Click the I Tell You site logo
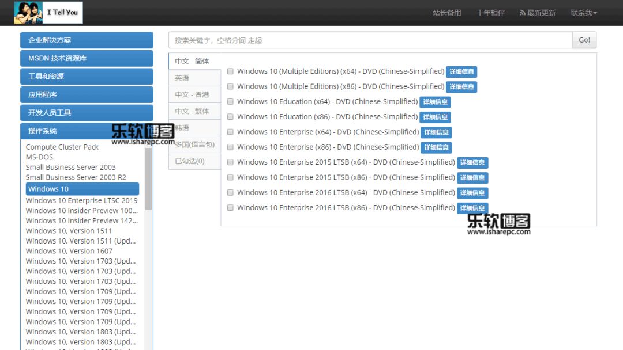The width and height of the screenshot is (623, 350). pyautogui.click(x=48, y=12)
